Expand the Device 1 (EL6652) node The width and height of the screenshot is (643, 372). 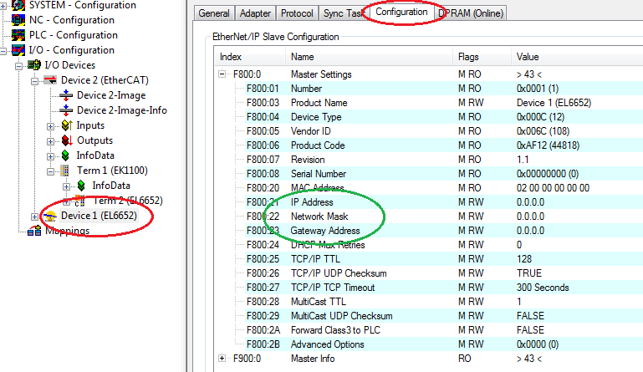tap(35, 217)
